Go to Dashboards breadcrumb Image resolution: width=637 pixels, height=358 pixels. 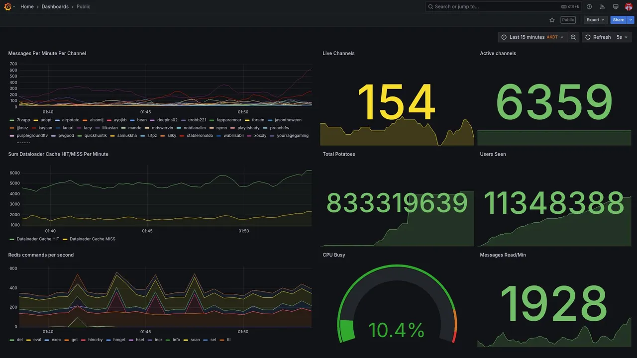[x=55, y=6]
